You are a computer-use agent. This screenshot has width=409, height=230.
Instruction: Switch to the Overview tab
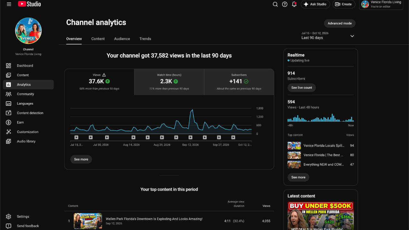click(x=74, y=39)
